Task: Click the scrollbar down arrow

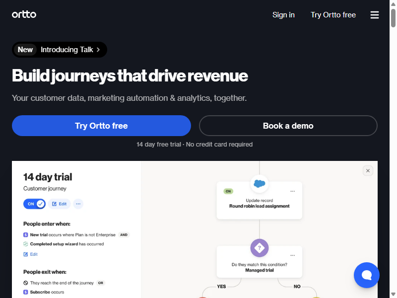Action: point(393,294)
